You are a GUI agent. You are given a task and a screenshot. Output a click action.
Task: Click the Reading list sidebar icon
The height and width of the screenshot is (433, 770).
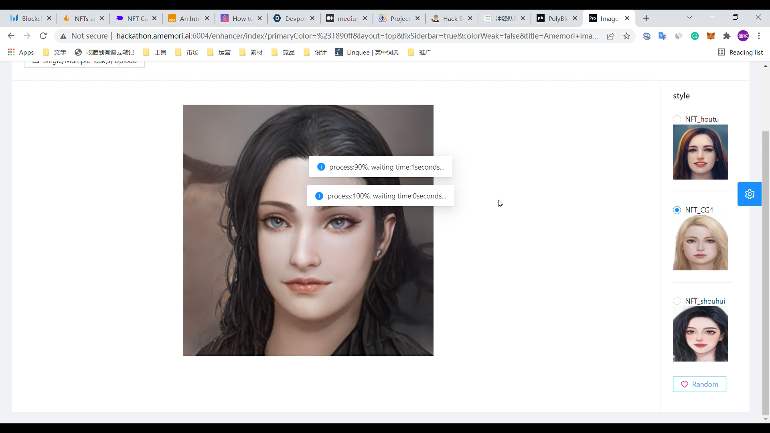pyautogui.click(x=722, y=52)
